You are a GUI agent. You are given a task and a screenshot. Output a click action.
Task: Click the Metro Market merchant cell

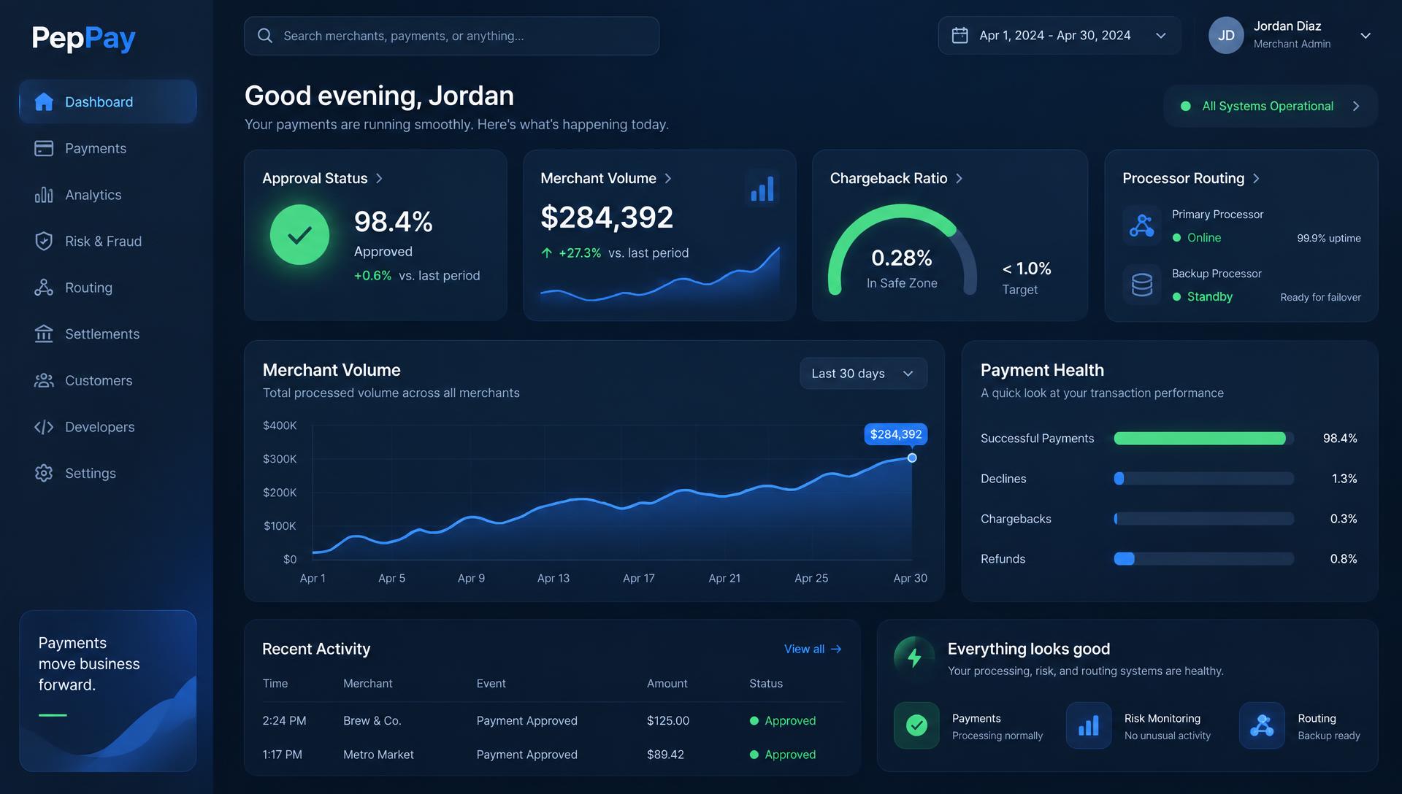click(x=378, y=755)
